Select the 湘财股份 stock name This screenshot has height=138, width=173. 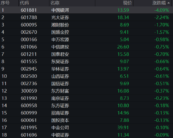(x=60, y=25)
